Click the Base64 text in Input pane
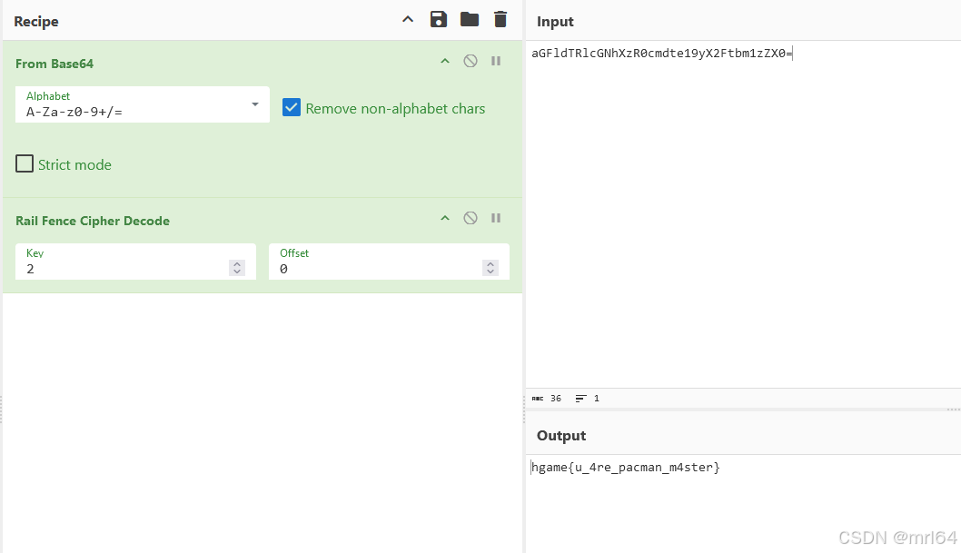Viewport: 961px width, 553px height. [x=661, y=54]
